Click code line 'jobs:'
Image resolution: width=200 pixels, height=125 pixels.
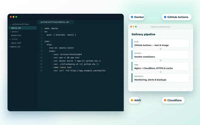[47, 41]
